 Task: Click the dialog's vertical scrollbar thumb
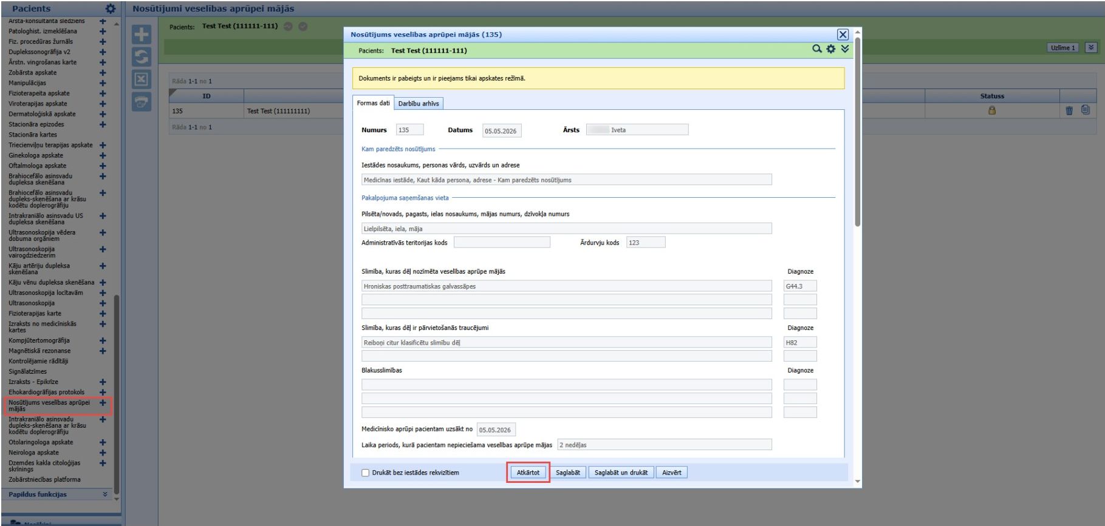click(x=857, y=132)
